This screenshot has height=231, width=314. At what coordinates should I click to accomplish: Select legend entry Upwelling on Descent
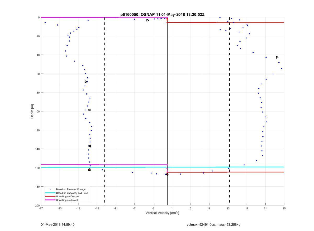tap(68, 197)
